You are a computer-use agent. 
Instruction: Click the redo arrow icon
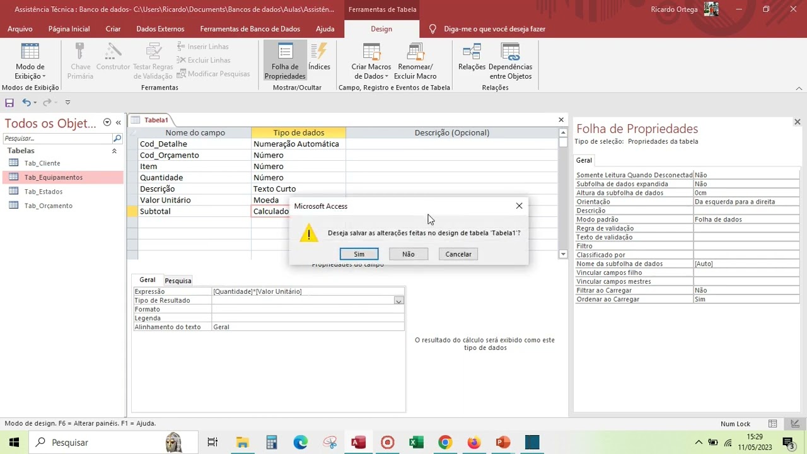pyautogui.click(x=47, y=102)
